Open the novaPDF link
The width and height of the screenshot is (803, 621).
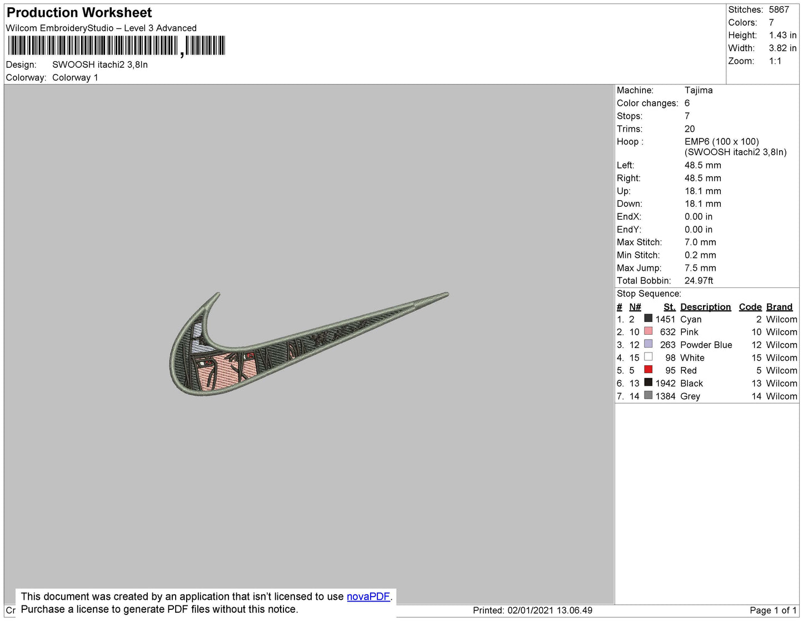tap(368, 597)
